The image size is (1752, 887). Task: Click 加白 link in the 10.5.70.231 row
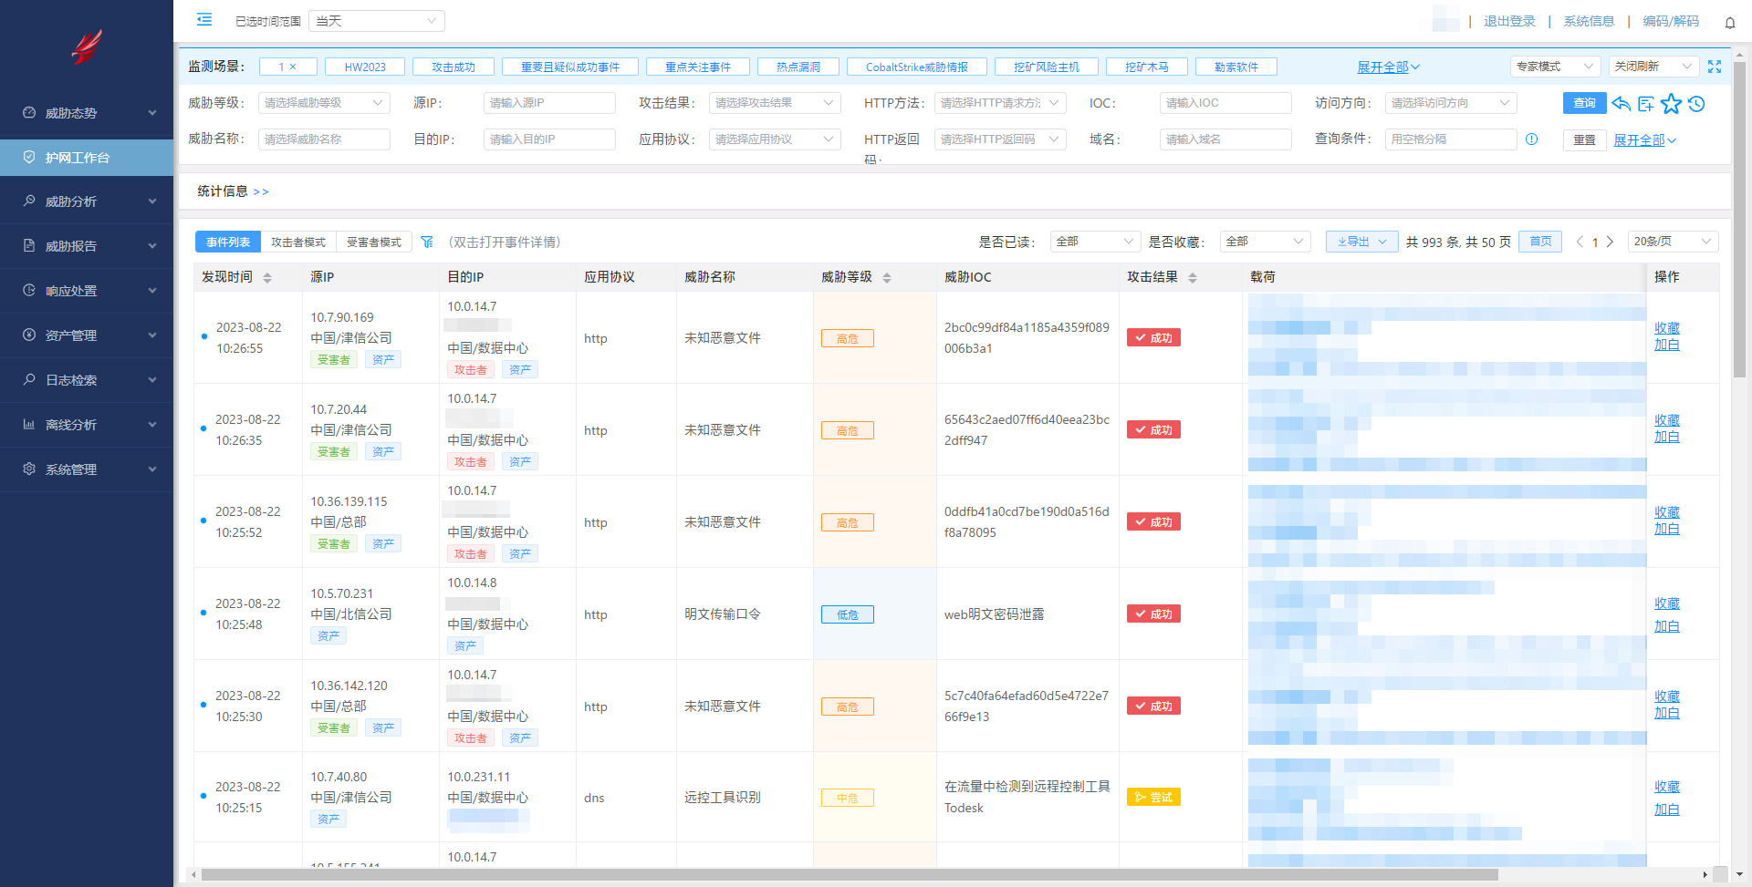click(x=1667, y=626)
